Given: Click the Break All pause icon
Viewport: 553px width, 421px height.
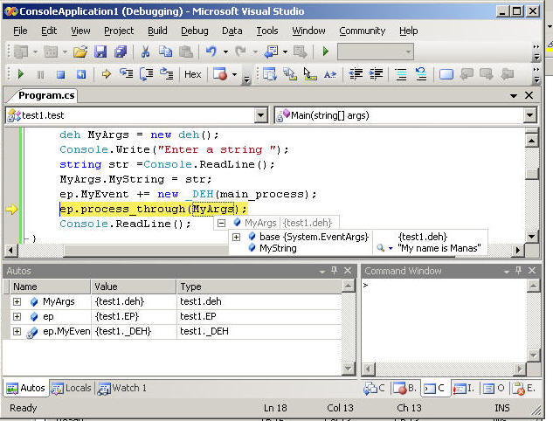Looking at the screenshot, I should (x=40, y=74).
